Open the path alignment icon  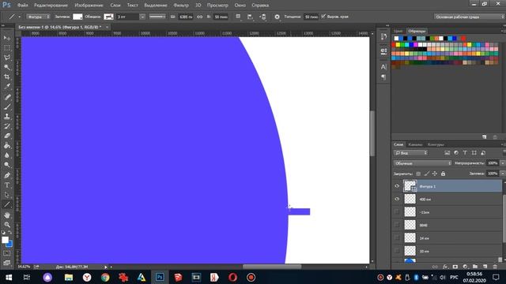tap(250, 17)
